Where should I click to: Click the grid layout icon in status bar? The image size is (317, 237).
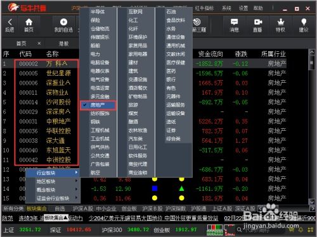click(x=311, y=229)
